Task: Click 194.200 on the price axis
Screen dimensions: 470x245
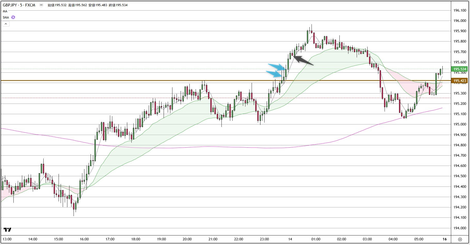Action: (460, 207)
